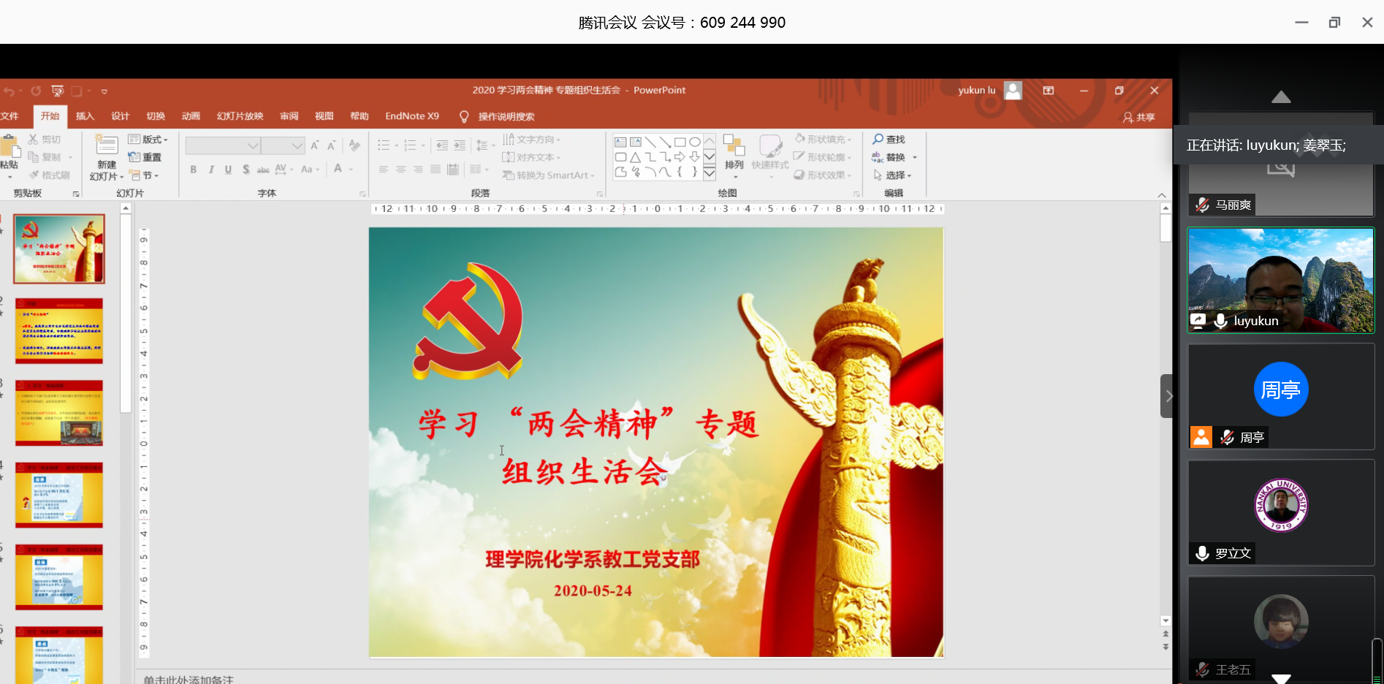
Task: Toggle Underline formatting button
Action: 228,170
